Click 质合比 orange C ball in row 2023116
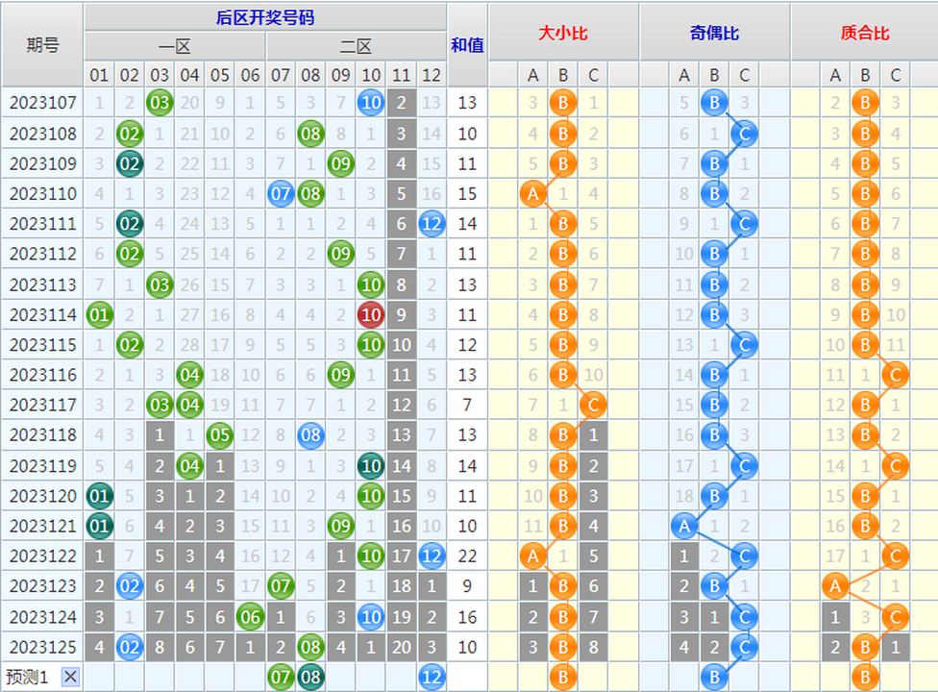This screenshot has height=692, width=938. coord(896,375)
